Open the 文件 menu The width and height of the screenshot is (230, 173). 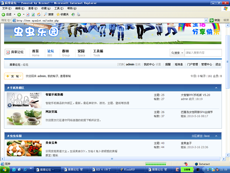7,8
